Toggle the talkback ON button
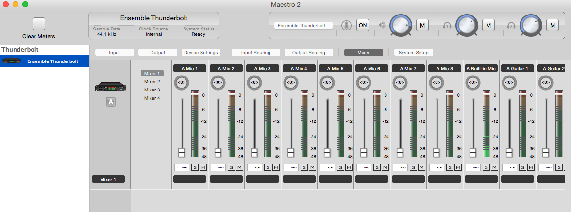Viewport: 571px width, 212px height. (x=362, y=25)
